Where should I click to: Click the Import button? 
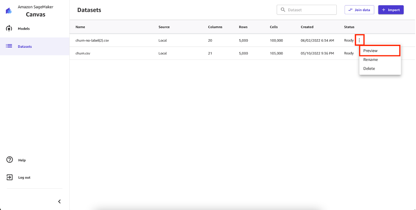pos(391,10)
